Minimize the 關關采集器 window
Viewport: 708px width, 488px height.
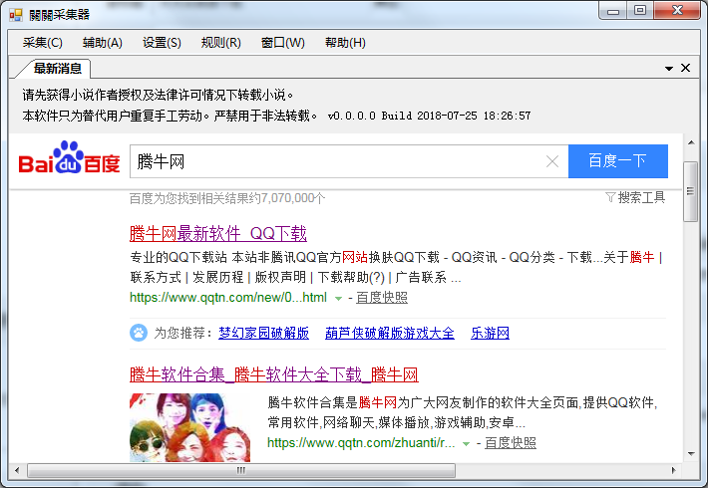point(613,11)
